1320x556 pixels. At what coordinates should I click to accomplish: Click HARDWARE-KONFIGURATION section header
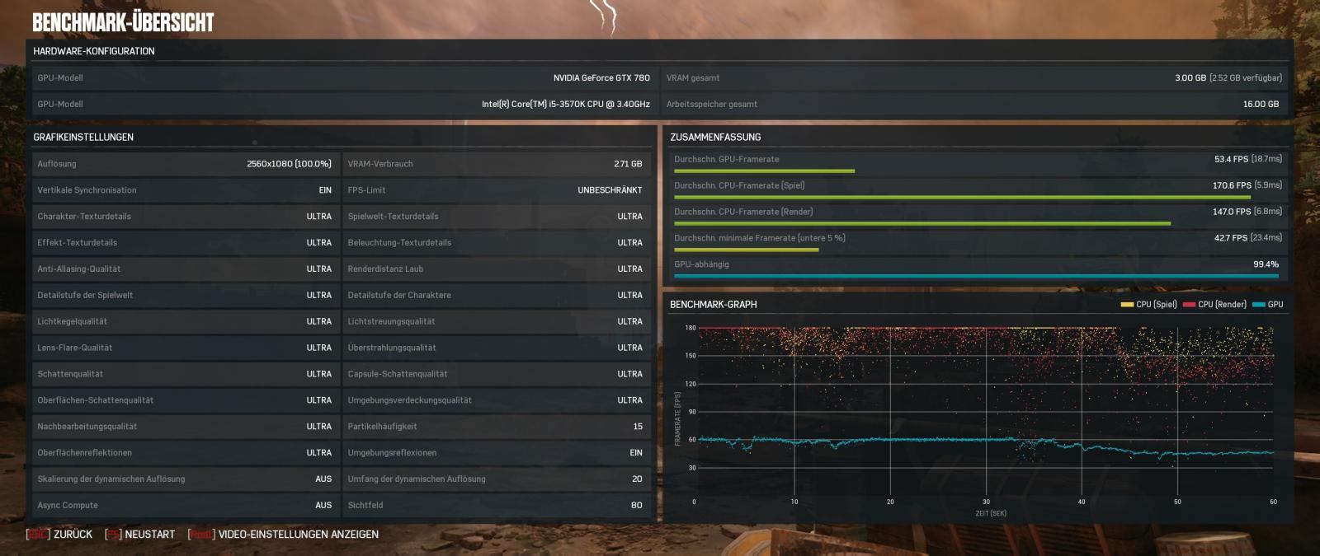pyautogui.click(x=94, y=51)
